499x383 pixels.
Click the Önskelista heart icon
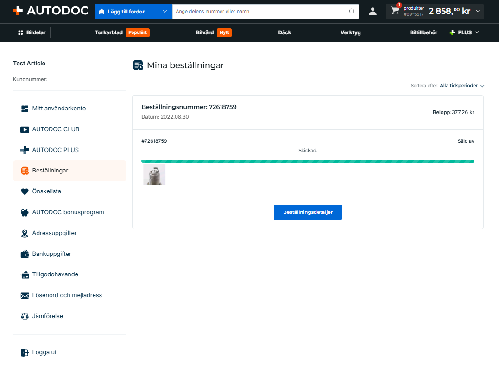pos(25,191)
